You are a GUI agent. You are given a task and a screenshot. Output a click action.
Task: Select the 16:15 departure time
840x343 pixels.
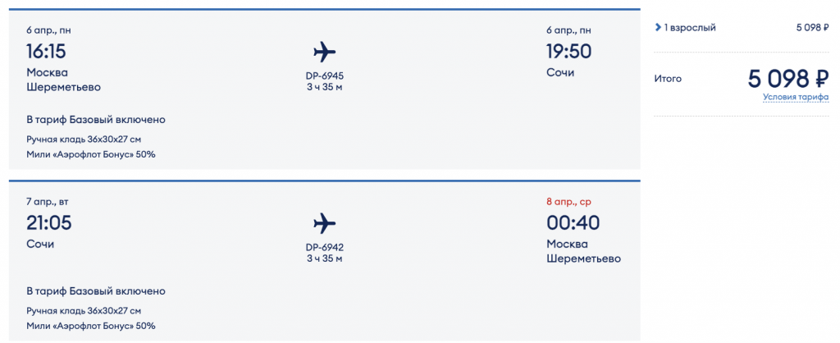[46, 52]
